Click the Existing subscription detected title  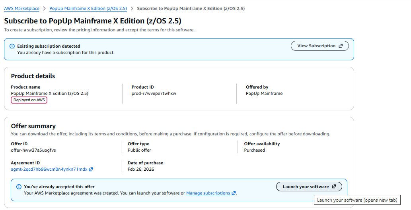(x=49, y=46)
